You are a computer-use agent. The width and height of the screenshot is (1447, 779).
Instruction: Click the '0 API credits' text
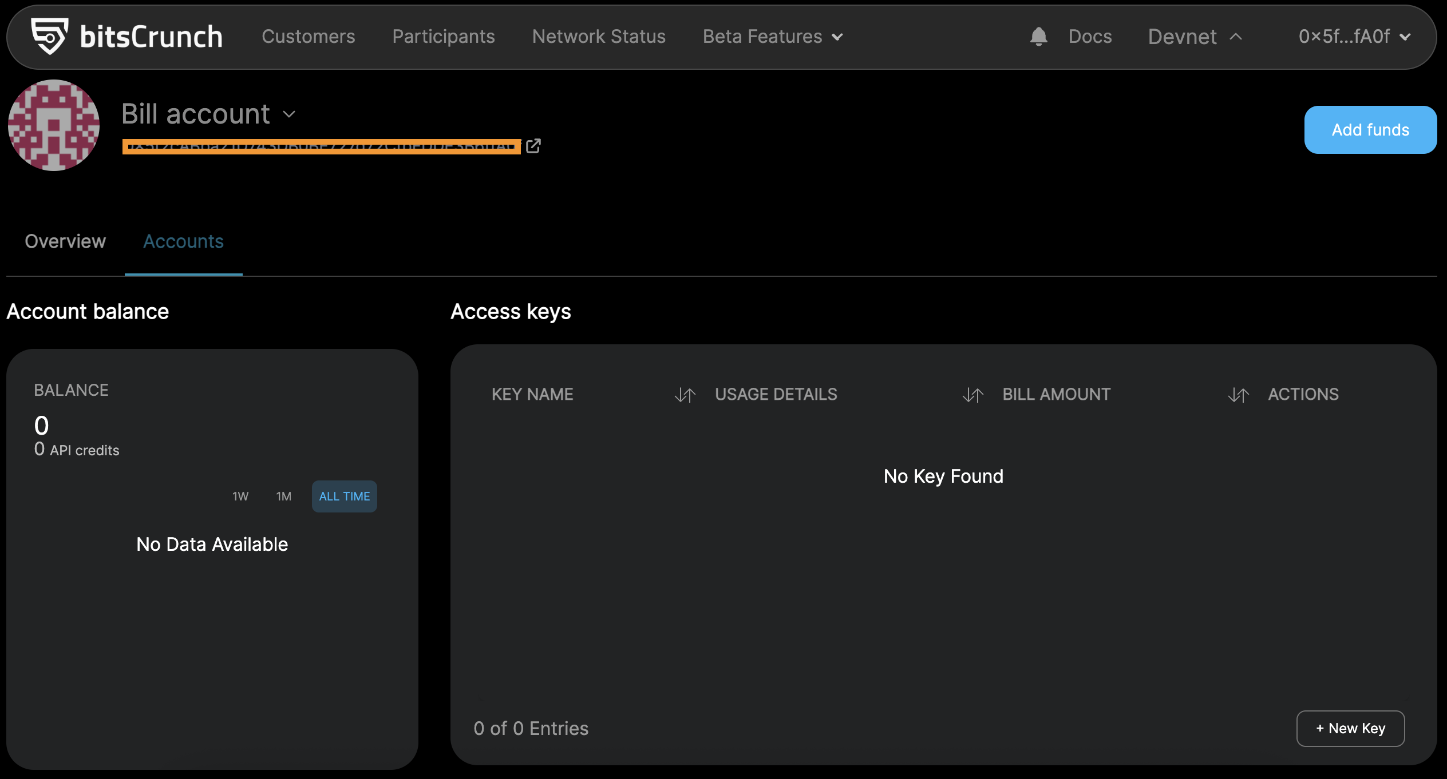tap(77, 450)
